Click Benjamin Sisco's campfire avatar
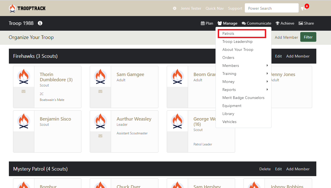331x188 pixels. [x=24, y=121]
